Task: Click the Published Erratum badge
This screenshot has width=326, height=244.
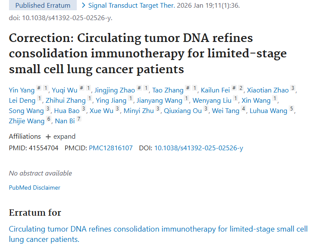Action: 42,6
